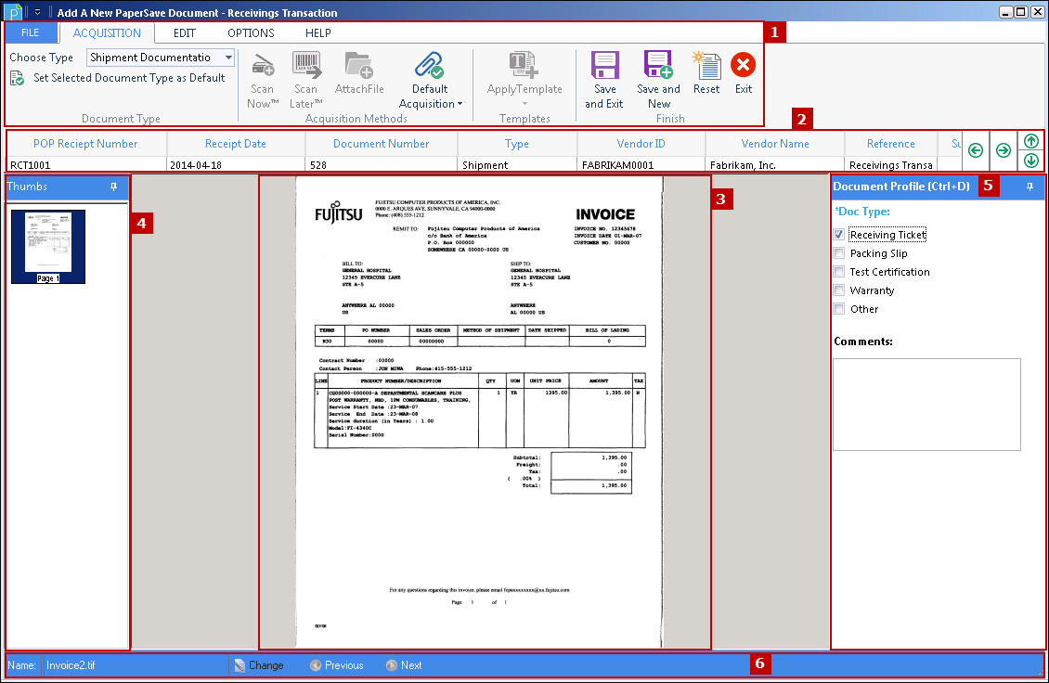Check the Packing Slip checkbox
The height and width of the screenshot is (683, 1049).
point(839,252)
